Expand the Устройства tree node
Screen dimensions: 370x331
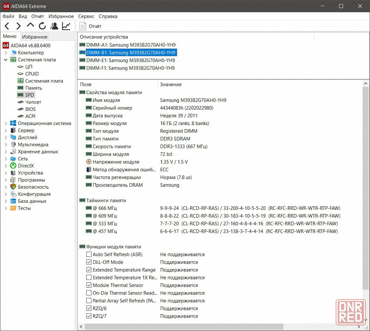tap(6, 173)
